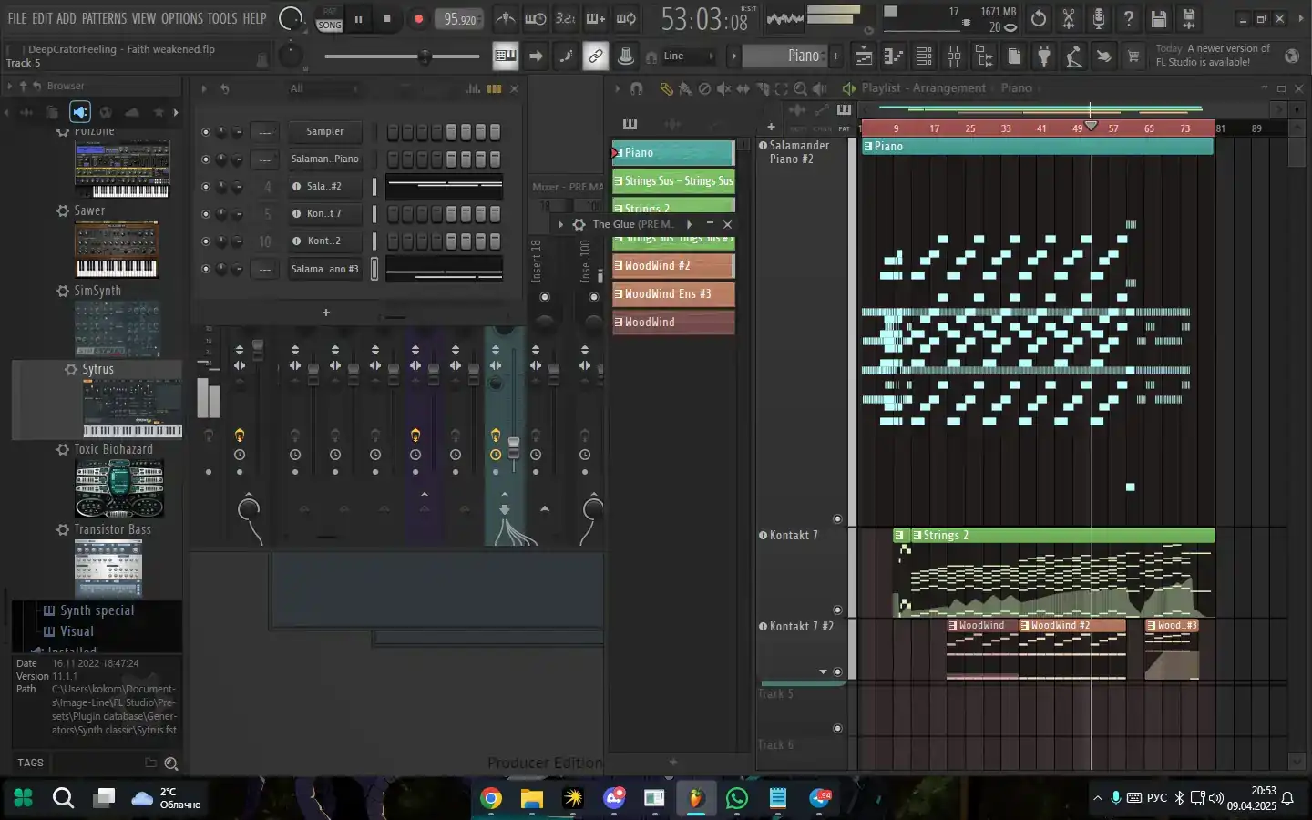Open WhatsApp from the taskbar

pyautogui.click(x=737, y=799)
